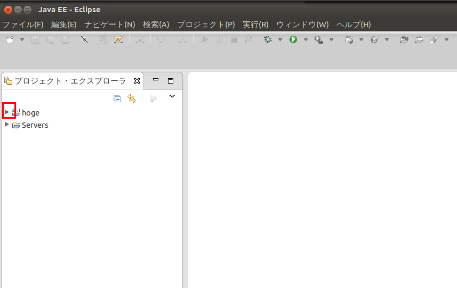Click the green bug Debug icon
457x288 pixels.
268,39
